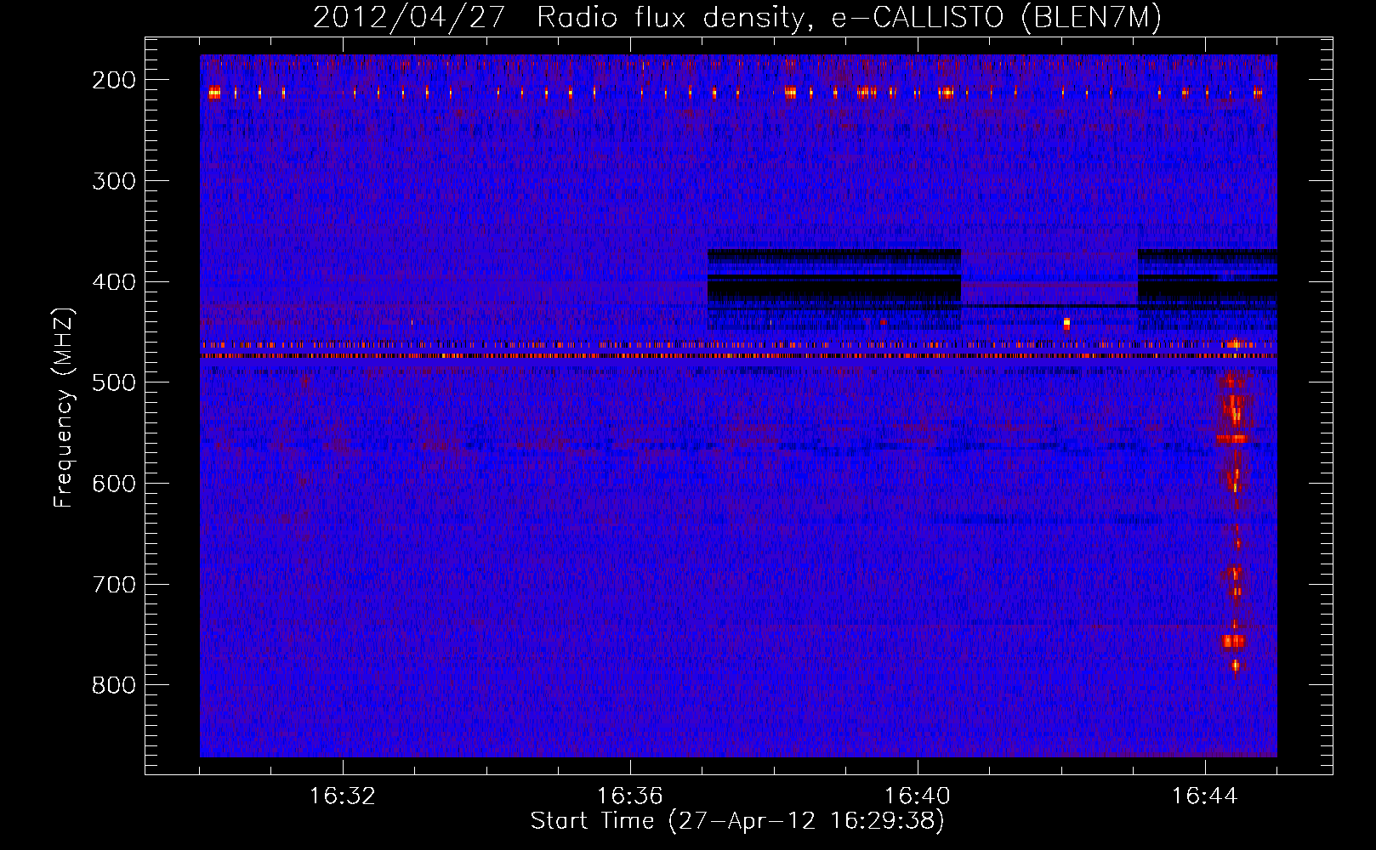Screen dimensions: 1376x850
Task: Click the bright burst near 16:44 at 750 MHz
Action: (1234, 641)
